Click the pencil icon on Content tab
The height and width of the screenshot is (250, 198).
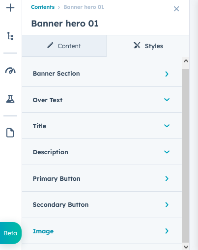pyautogui.click(x=50, y=45)
